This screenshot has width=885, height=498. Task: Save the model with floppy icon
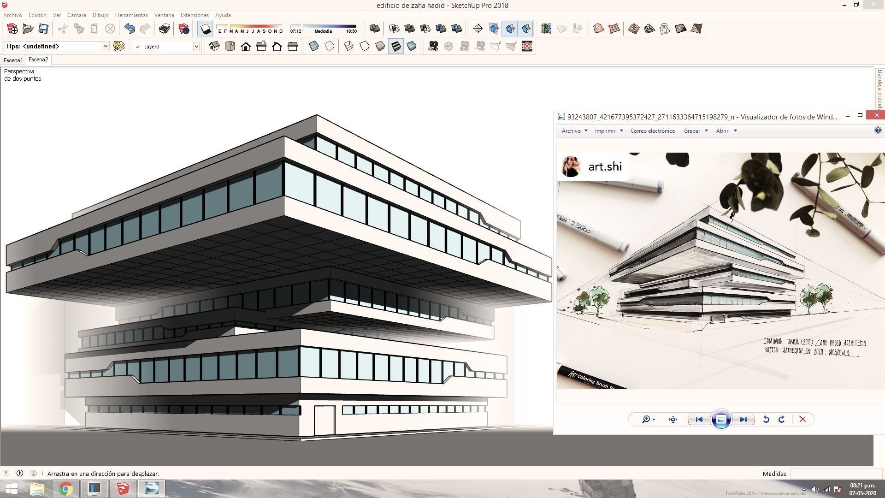(x=43, y=29)
